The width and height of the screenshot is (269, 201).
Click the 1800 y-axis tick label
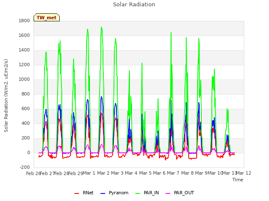tap(24, 21)
